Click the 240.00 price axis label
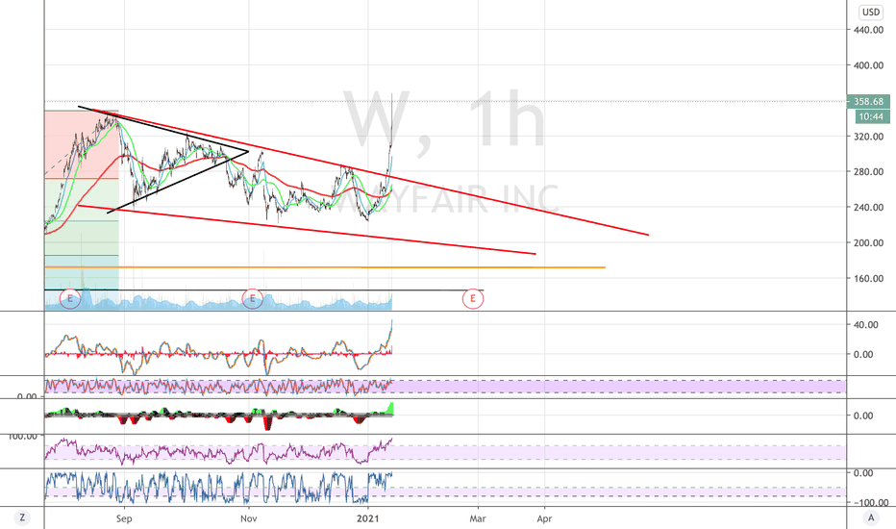 pyautogui.click(x=868, y=207)
